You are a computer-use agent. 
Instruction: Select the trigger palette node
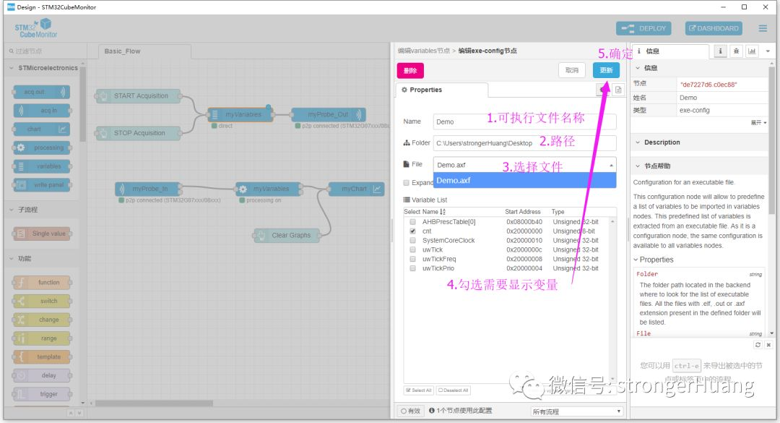tap(41, 394)
